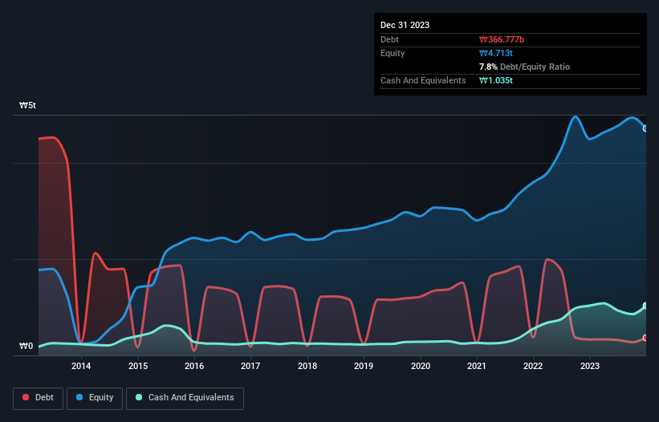This screenshot has height=422, width=659.
Task: Toggle the Equity series legend button
Action: point(95,398)
